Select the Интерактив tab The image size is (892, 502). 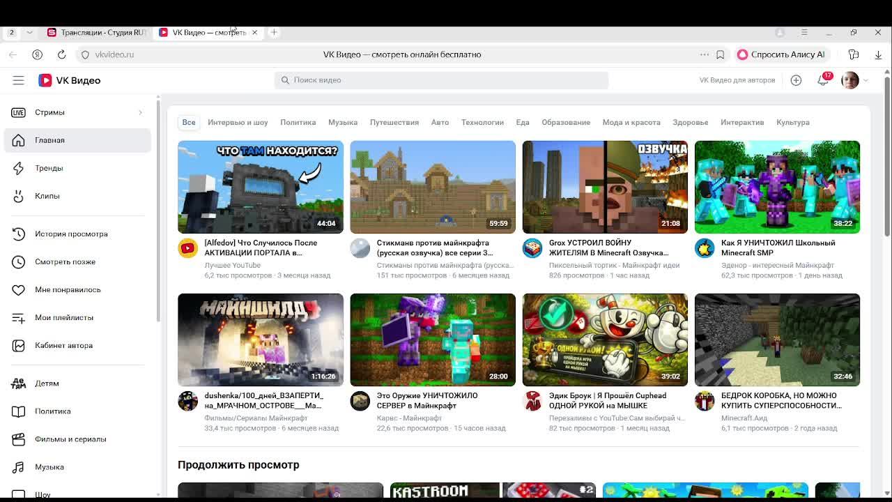(742, 122)
